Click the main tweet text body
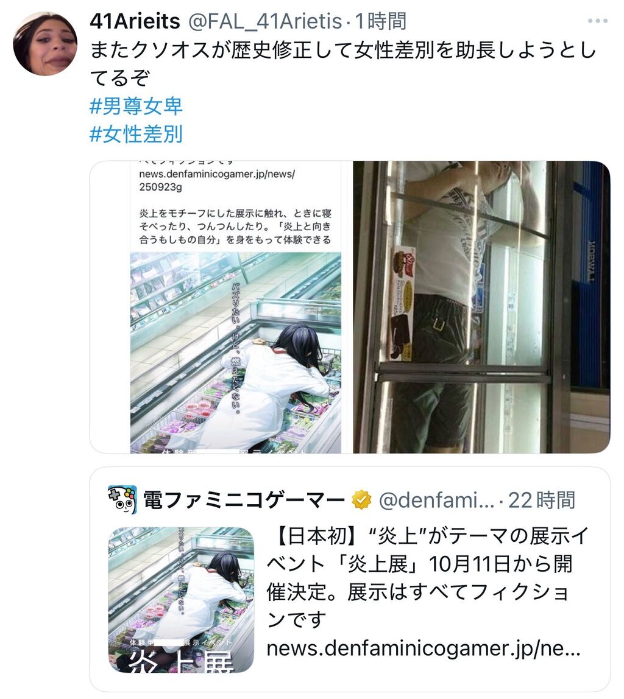The image size is (624, 699). click(x=342, y=63)
